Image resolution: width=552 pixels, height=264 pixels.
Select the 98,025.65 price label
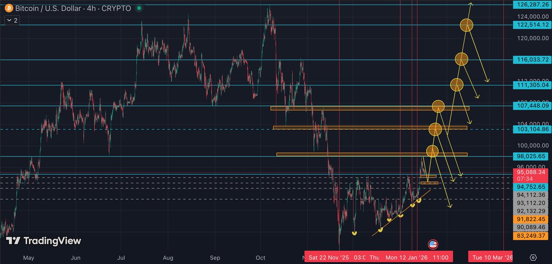coord(531,156)
